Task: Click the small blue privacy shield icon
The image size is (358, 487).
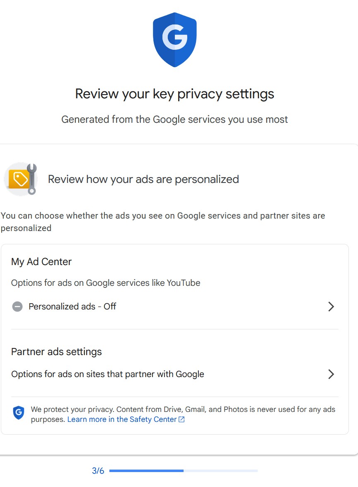Action: (x=19, y=413)
